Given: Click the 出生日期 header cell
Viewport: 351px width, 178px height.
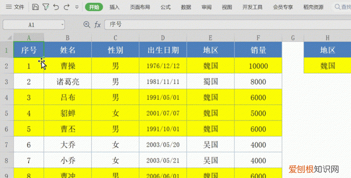Looking at the screenshot, I should [163, 50].
